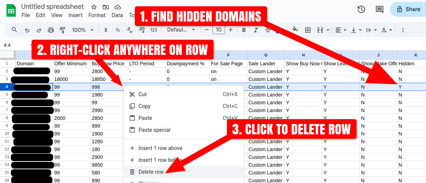Click the scissors icon beside Cut

[132, 94]
